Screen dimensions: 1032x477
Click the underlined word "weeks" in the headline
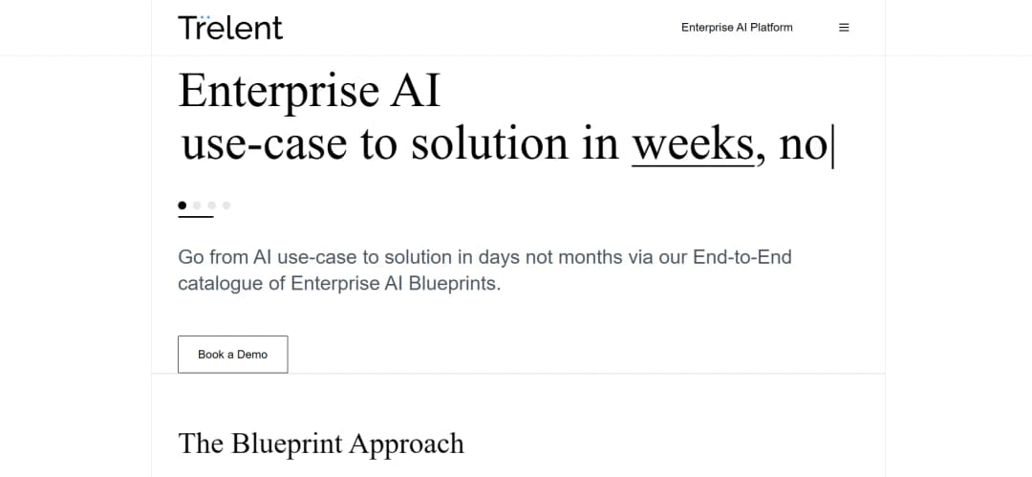(x=692, y=144)
